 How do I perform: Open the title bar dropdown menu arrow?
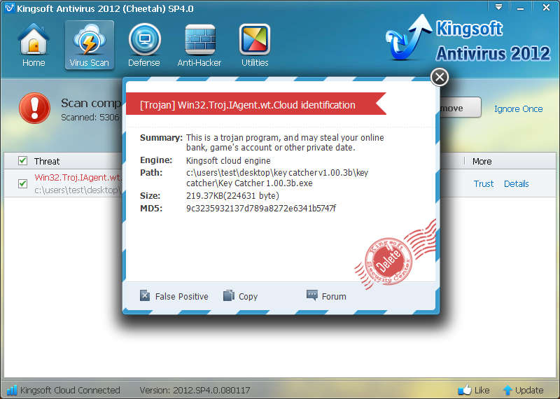click(498, 7)
